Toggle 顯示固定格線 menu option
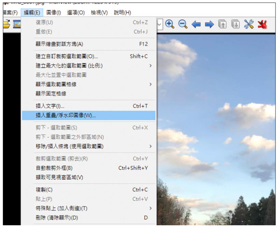 tap(89, 94)
